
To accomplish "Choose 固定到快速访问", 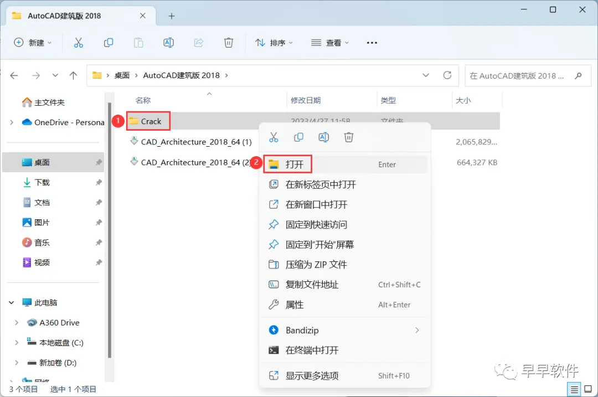I will pyautogui.click(x=345, y=225).
